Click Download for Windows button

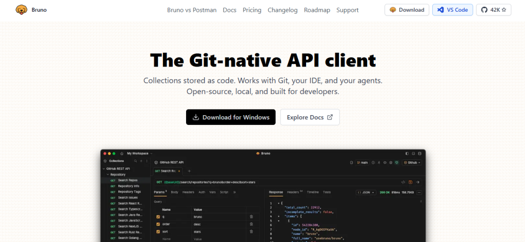pos(231,117)
